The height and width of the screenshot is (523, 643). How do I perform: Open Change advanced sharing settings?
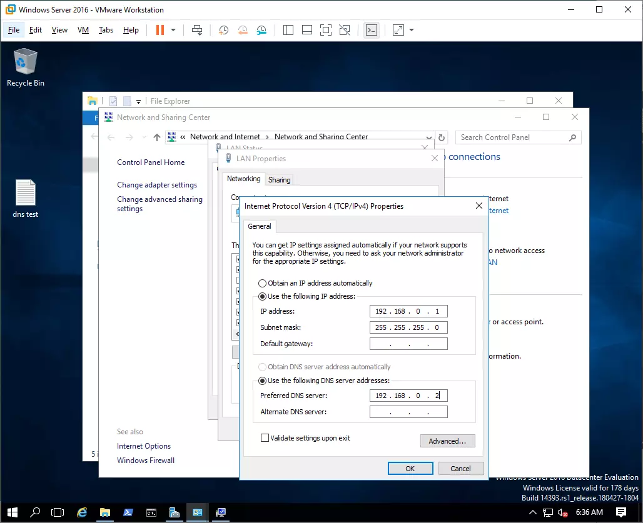pos(159,204)
